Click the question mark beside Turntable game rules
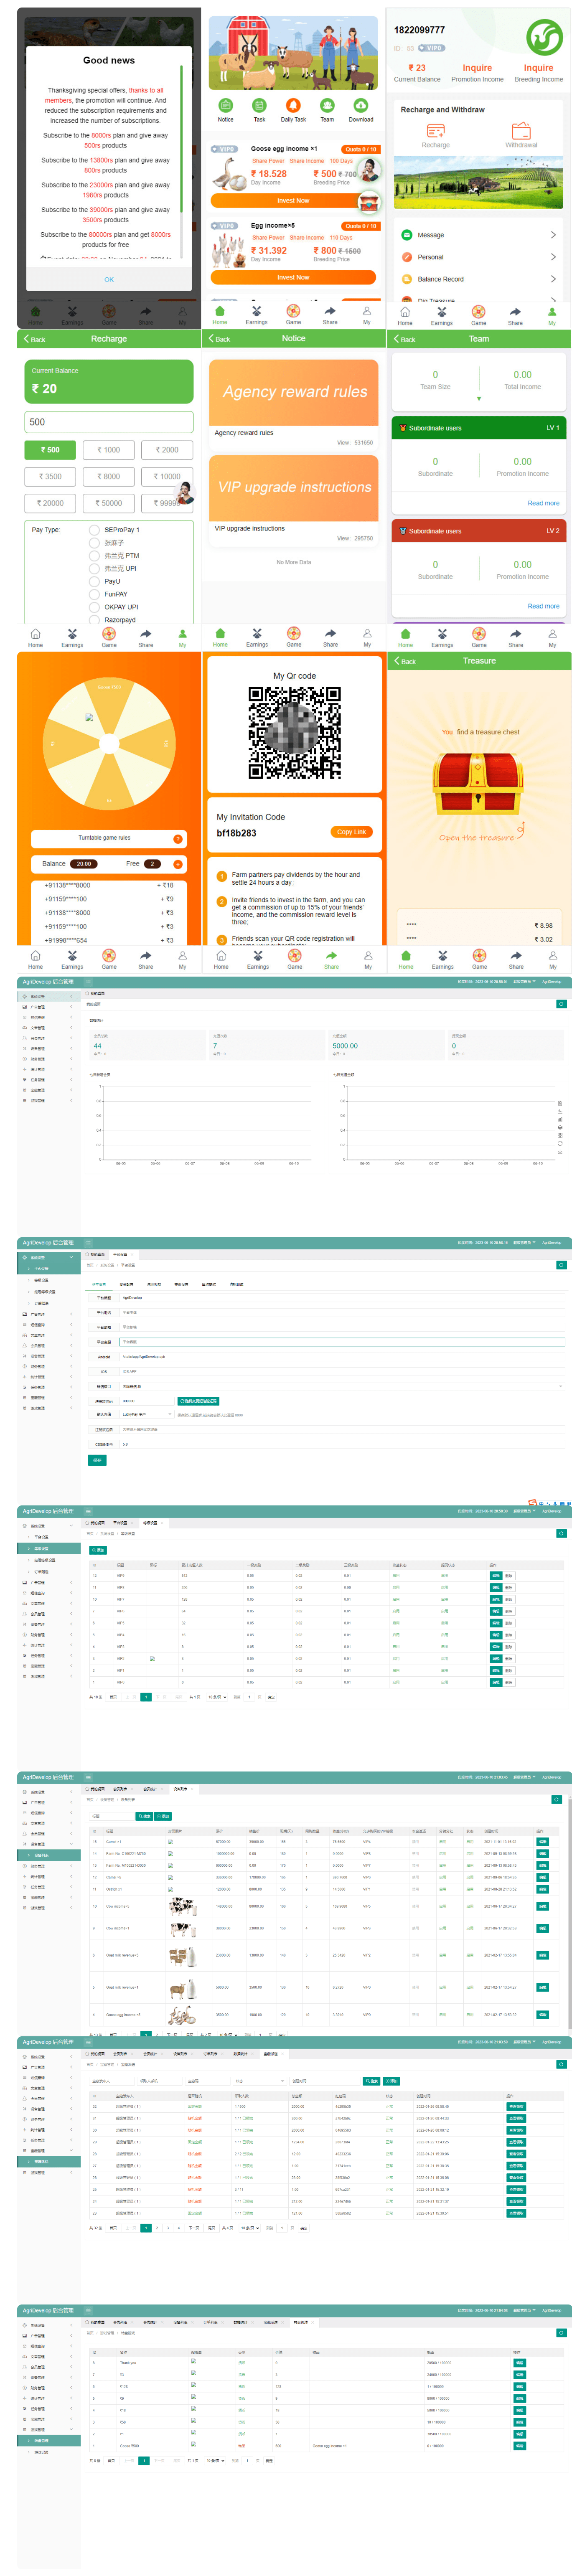The image size is (572, 2576). pos(178,838)
